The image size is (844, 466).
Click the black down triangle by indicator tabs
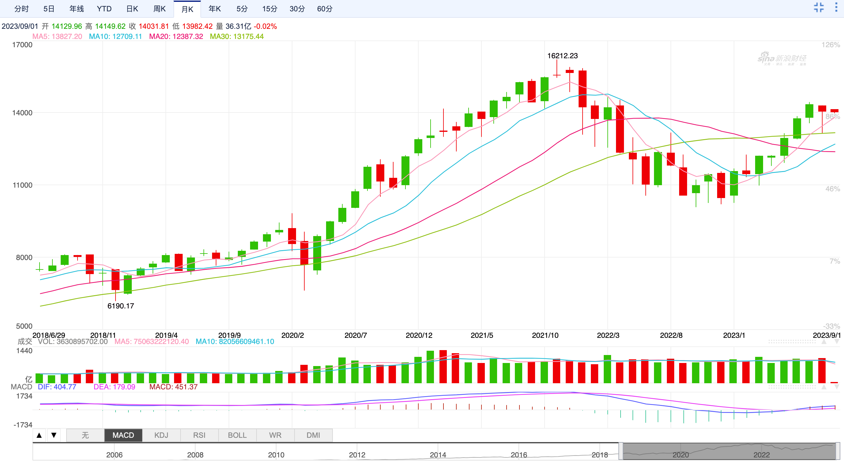54,435
